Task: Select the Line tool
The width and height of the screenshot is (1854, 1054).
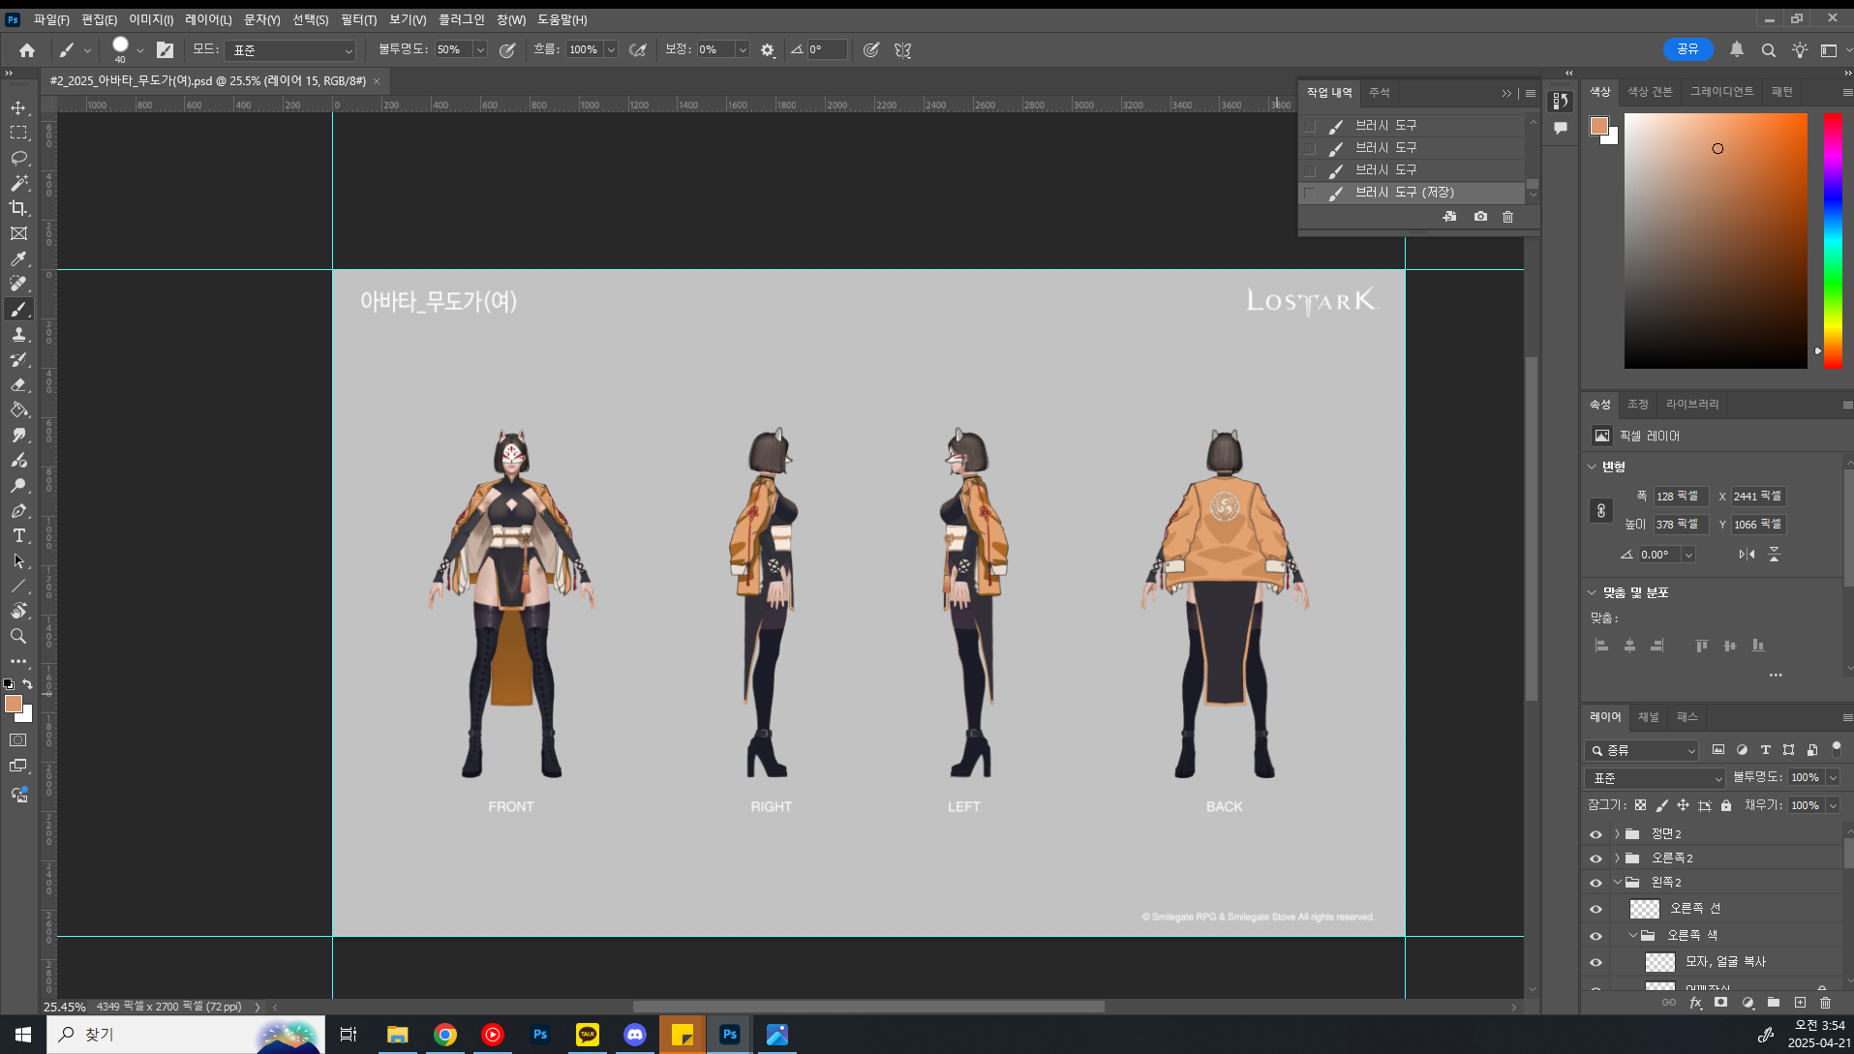Action: click(18, 586)
